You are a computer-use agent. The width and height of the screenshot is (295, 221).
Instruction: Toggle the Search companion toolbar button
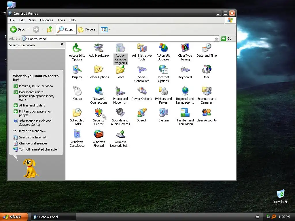(66, 29)
